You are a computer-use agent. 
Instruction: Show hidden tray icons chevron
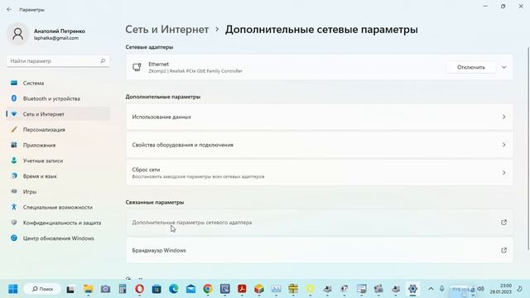(431, 289)
